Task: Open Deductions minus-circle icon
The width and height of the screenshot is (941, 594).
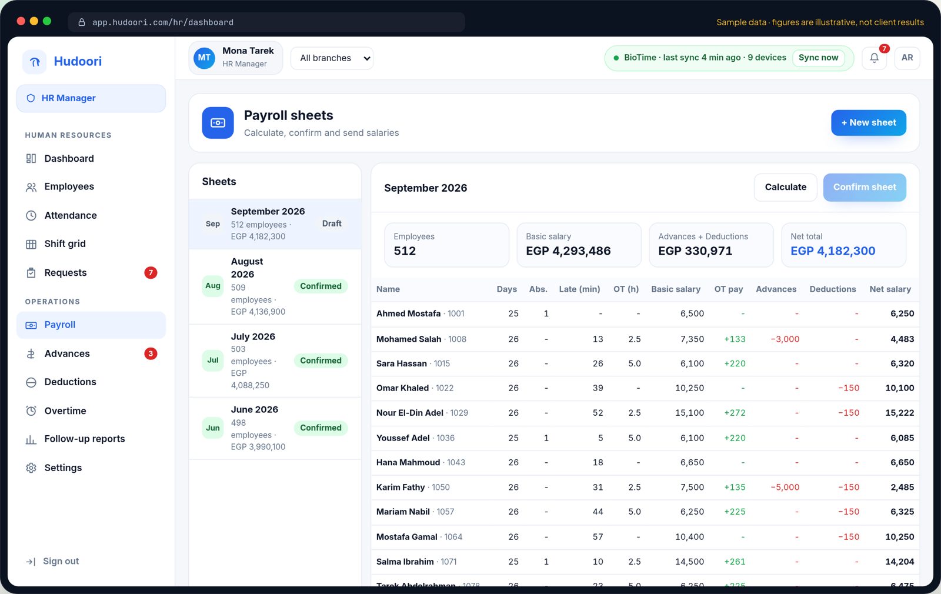Action: (x=31, y=382)
